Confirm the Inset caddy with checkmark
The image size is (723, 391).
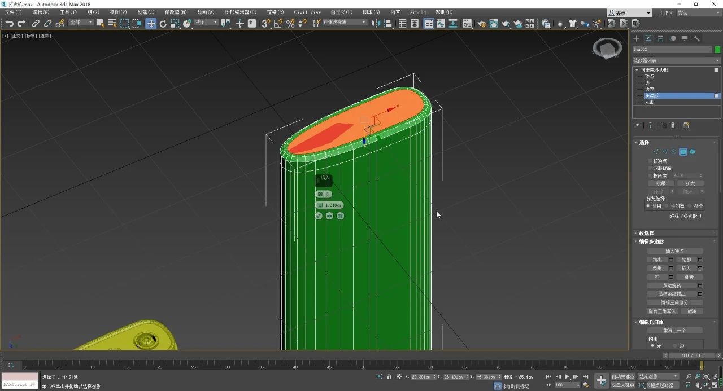[319, 216]
